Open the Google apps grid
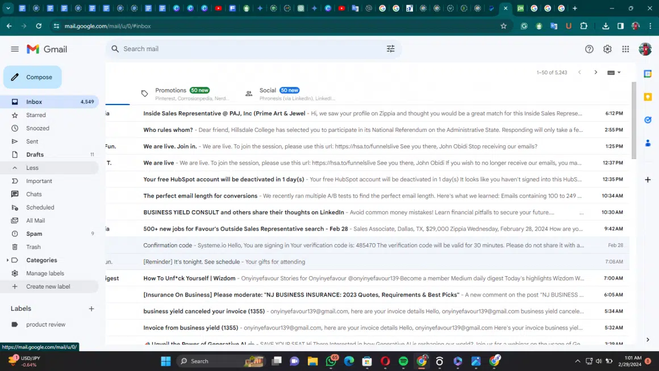 click(625, 49)
